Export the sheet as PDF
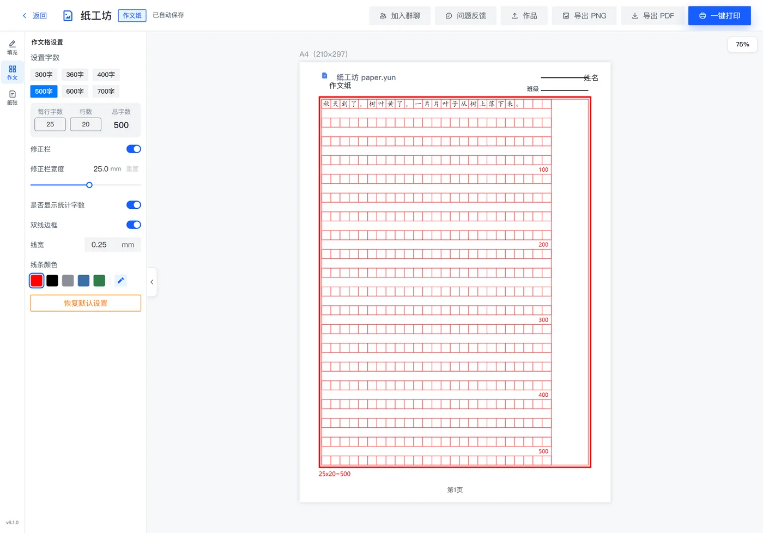 [652, 16]
